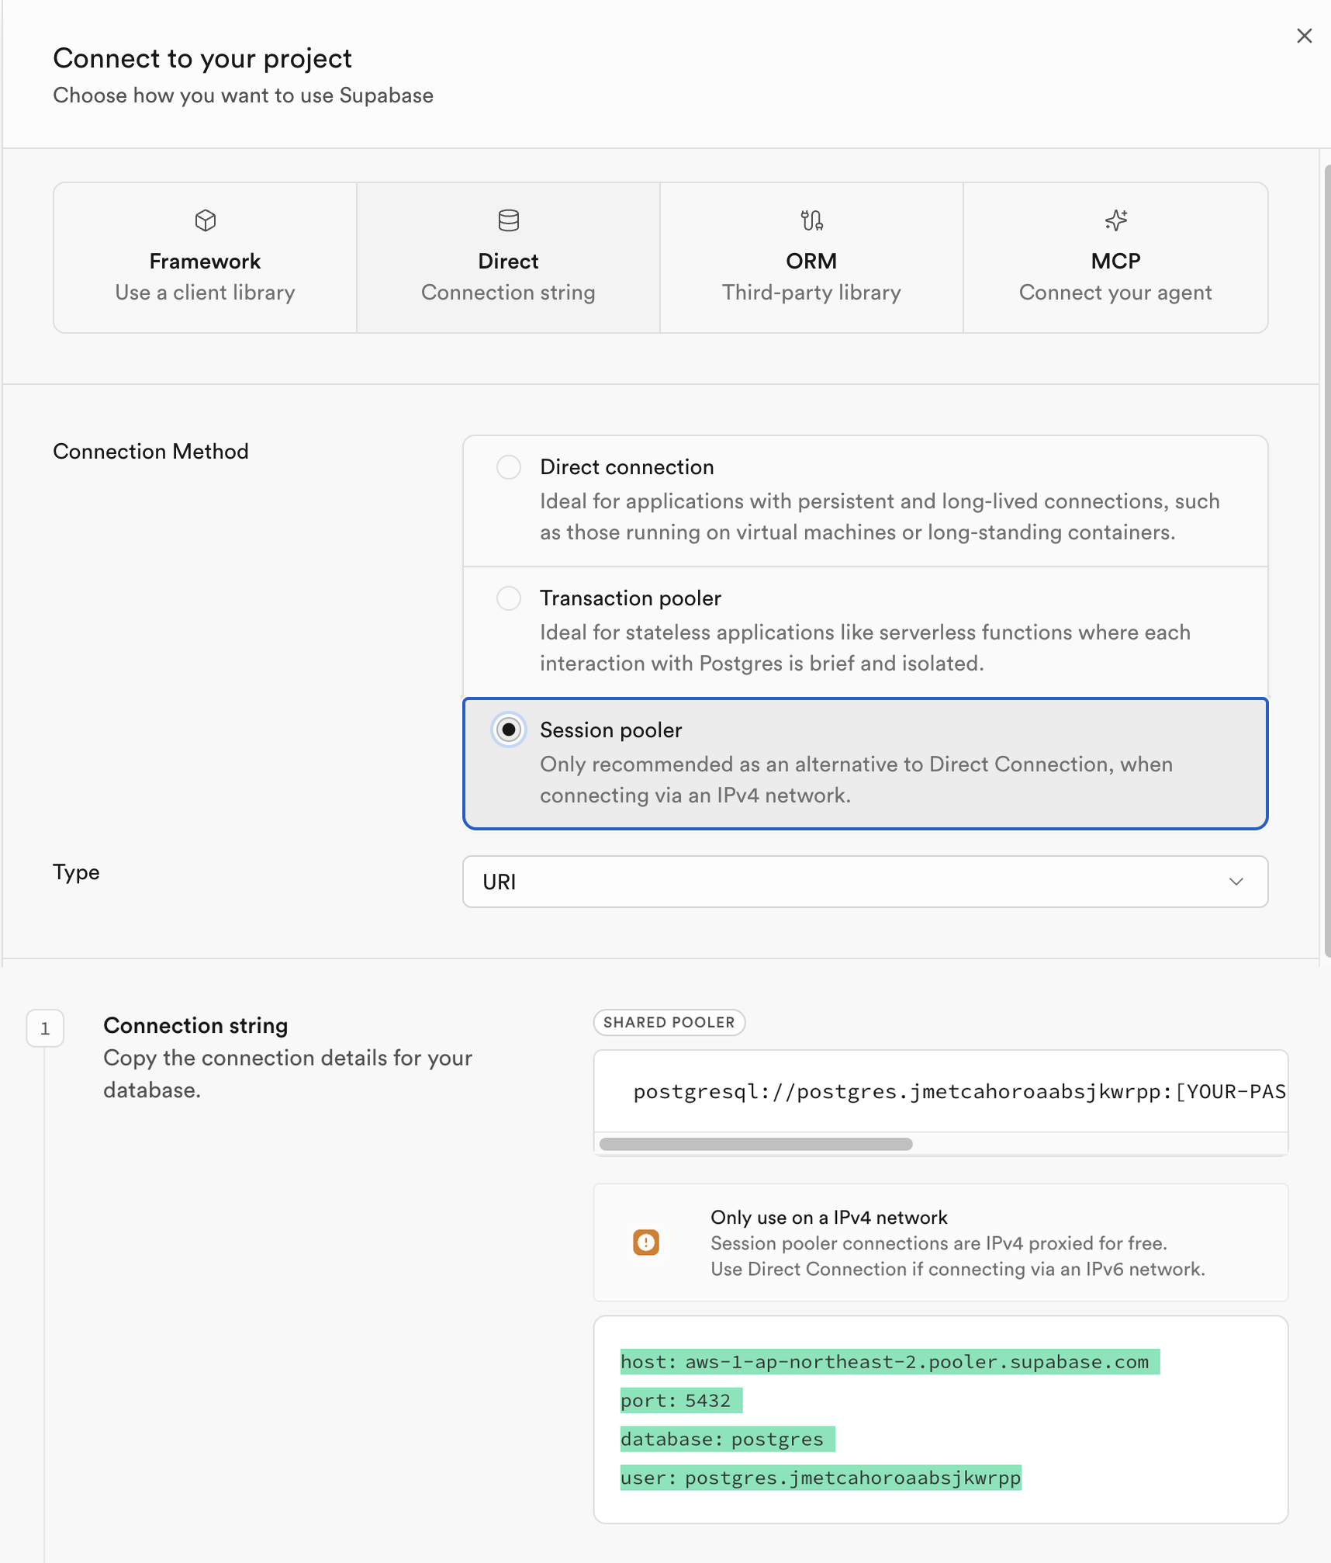The height and width of the screenshot is (1563, 1331).
Task: Click the MCP sparkle icon
Action: click(x=1115, y=220)
